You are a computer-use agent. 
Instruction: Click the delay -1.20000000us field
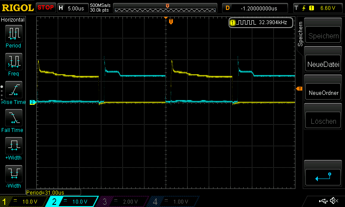pos(255,8)
